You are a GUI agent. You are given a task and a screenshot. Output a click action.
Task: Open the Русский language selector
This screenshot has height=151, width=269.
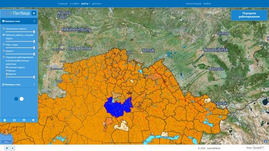pos(258,148)
